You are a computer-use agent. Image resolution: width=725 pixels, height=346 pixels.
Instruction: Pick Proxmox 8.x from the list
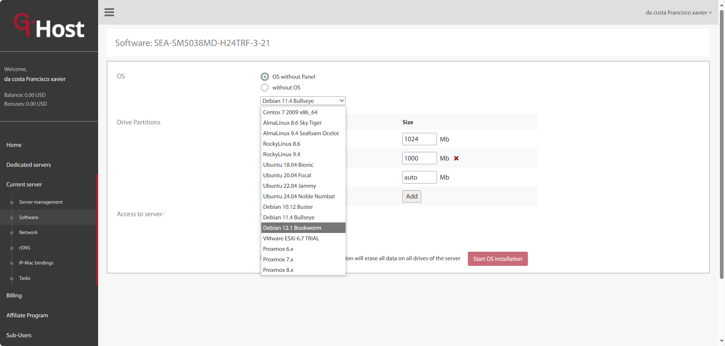click(303, 270)
